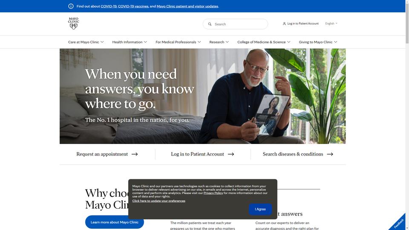This screenshot has width=409, height=230.
Task: Open the Research menu
Action: [x=219, y=42]
